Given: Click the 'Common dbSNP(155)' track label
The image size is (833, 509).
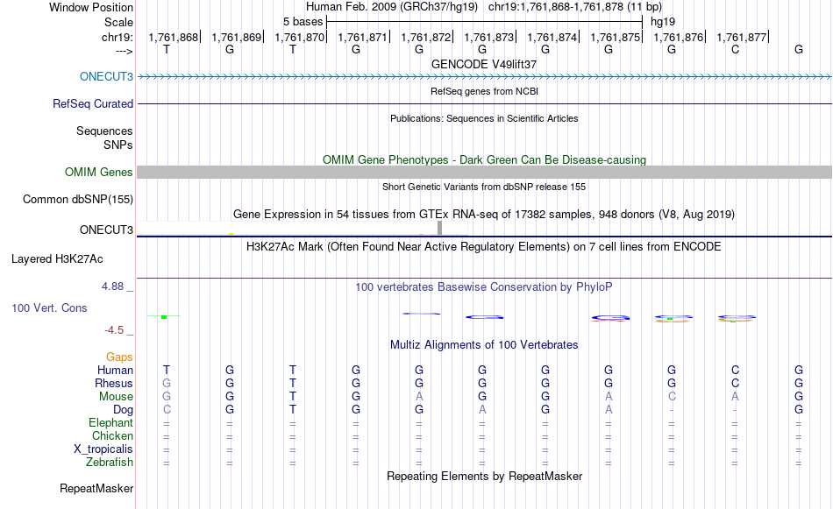Looking at the screenshot, I should [77, 200].
